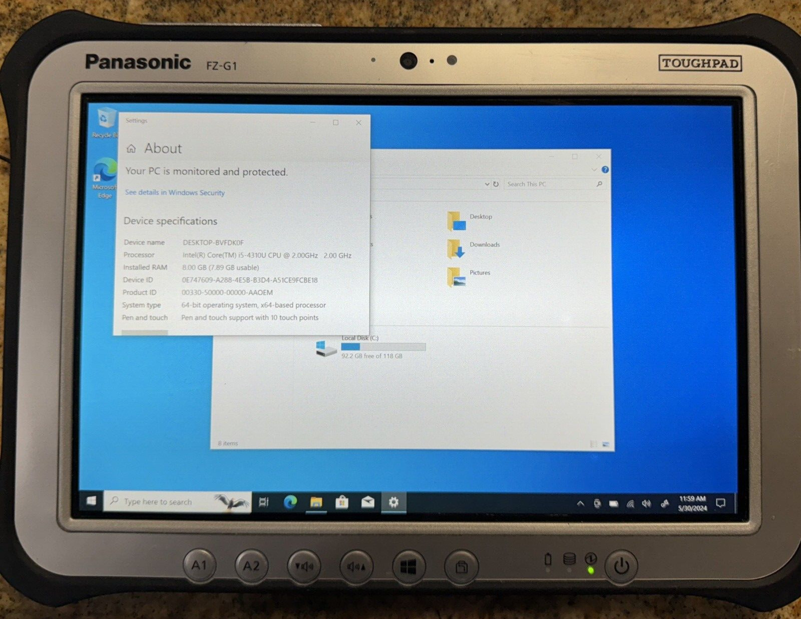Screen dimensions: 801x619
Task: Open the volume speaker tray icon
Action: [646, 504]
